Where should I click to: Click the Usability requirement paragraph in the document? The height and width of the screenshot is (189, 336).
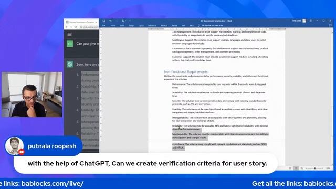pyautogui.click(x=220, y=111)
